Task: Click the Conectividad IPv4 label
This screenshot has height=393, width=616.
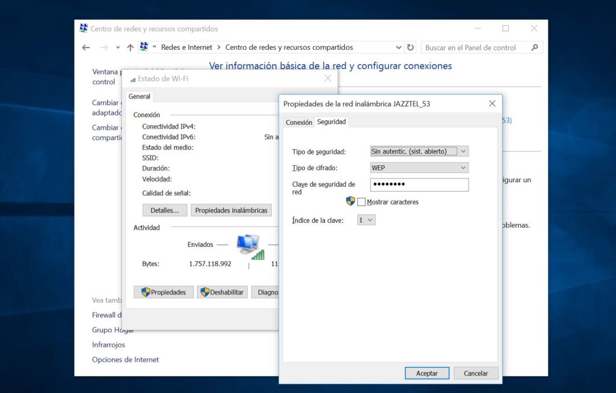Action: click(x=168, y=126)
